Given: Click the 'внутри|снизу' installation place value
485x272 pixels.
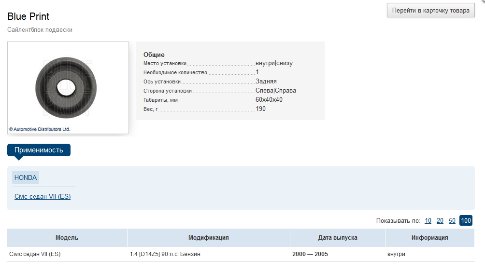Looking at the screenshot, I should 274,63.
